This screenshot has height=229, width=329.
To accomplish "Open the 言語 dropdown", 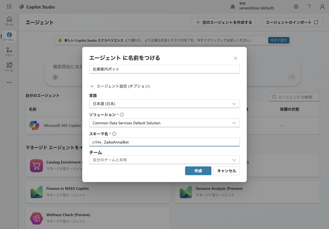I will click(164, 104).
